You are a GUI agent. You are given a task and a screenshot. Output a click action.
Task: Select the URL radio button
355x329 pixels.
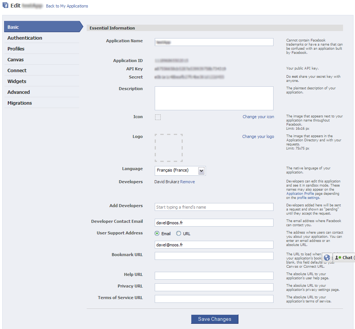point(179,233)
